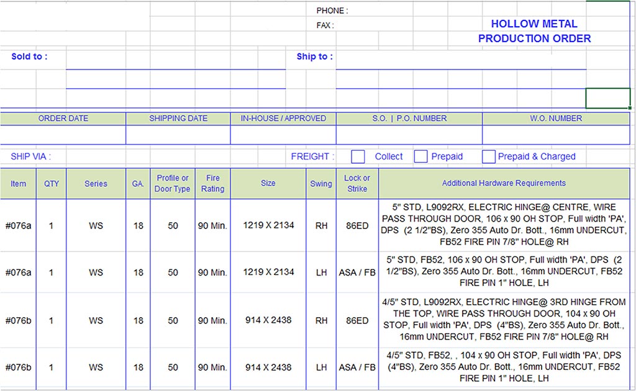Click the HOLLOW METAL PRODUCTION ORDER title
The height and width of the screenshot is (391, 636).
coord(534,31)
